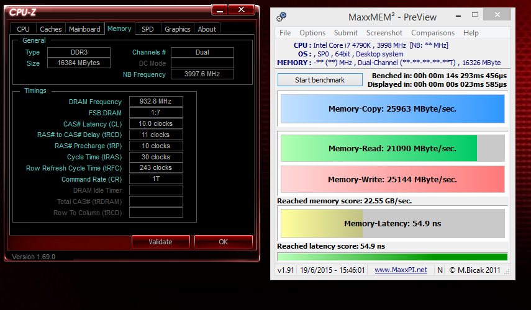Click the MaxxMEM² - PreView title
Viewport: 531px width, 310px height.
click(x=393, y=17)
